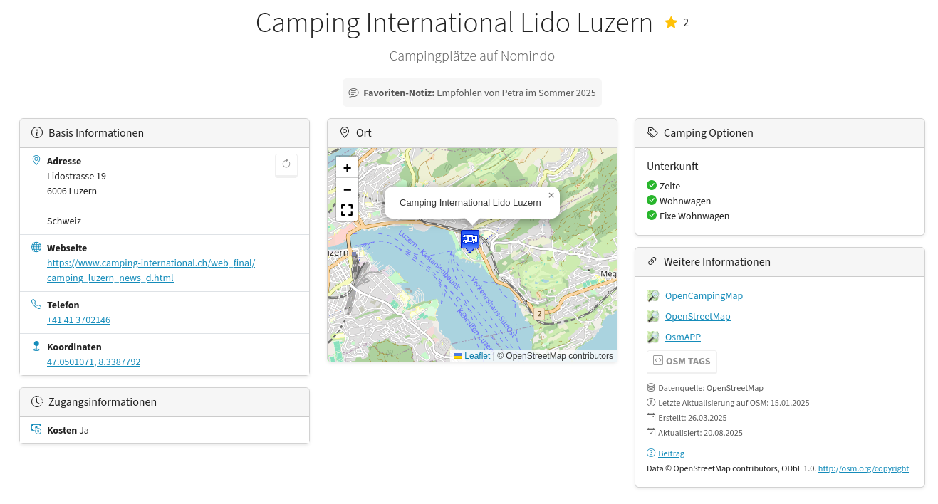Open the OpenStreetMap link
Viewport: 938px width, 504px height.
click(x=698, y=317)
